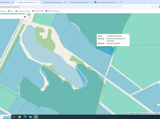Open the 'Профіль | НГД' bookmark

click(38, 11)
